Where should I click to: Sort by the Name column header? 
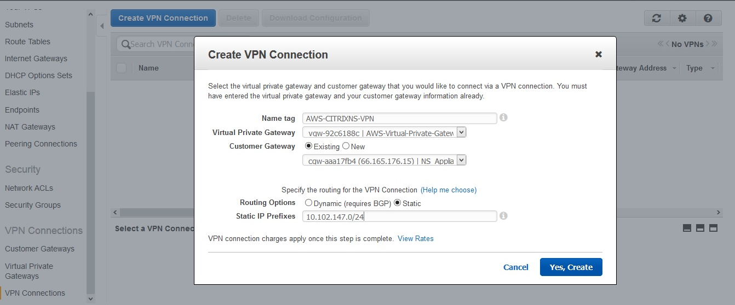[x=148, y=68]
